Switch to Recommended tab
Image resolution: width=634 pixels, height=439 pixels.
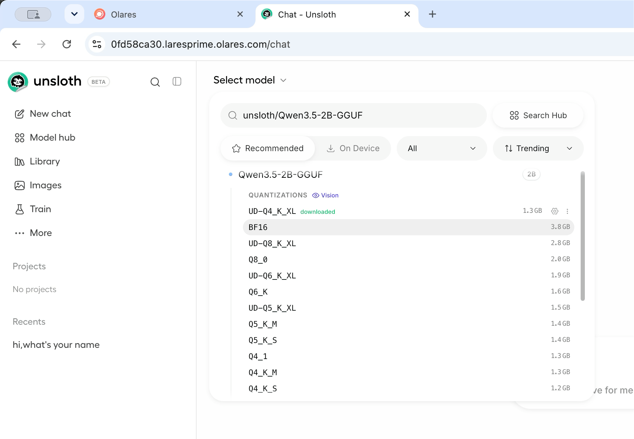(x=268, y=148)
